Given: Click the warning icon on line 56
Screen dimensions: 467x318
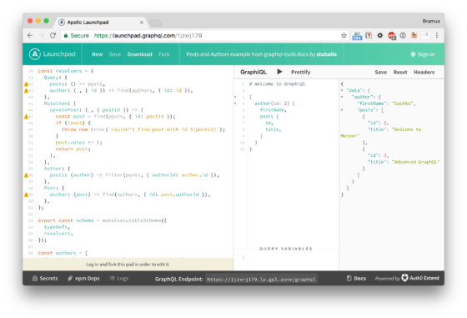Looking at the screenshot, I should point(26,175).
